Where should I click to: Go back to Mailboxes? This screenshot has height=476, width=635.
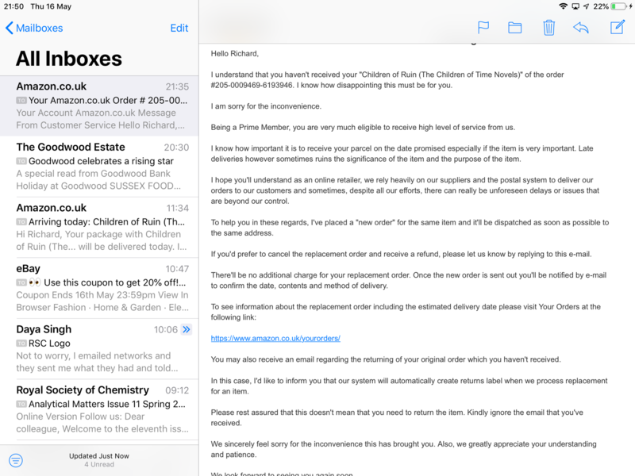point(34,28)
